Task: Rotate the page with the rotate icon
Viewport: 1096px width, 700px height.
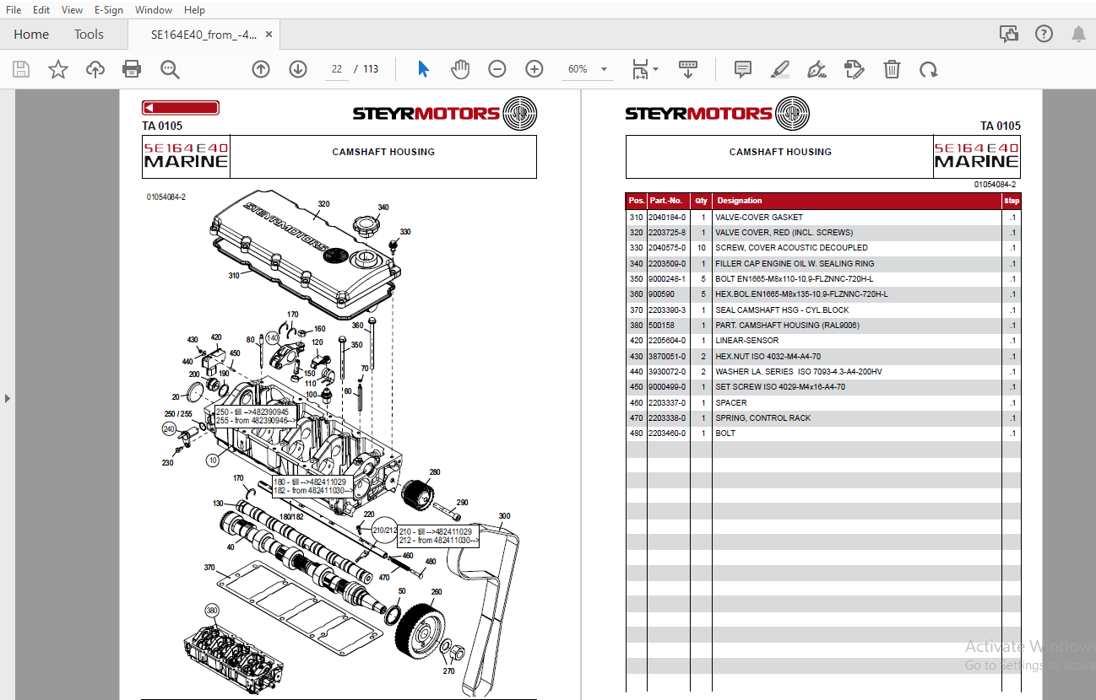Action: [929, 69]
